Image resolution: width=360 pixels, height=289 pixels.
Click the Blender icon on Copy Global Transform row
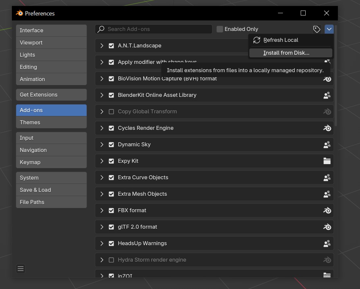click(x=327, y=112)
